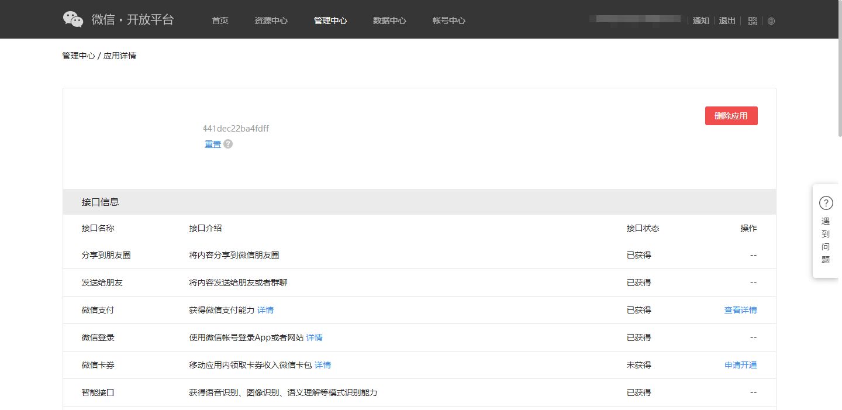The height and width of the screenshot is (410, 842).
Task: Click 退出 to log out
Action: click(727, 20)
